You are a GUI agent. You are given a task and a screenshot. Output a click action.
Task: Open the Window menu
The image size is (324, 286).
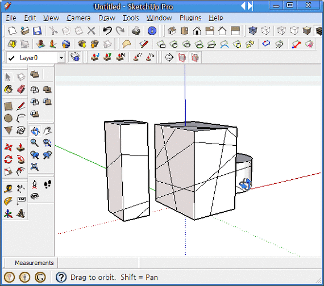159,18
